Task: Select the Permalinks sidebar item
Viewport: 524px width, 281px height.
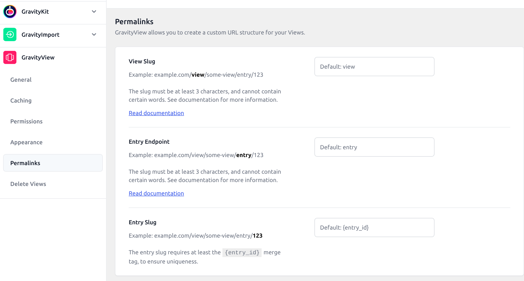Action: point(53,163)
